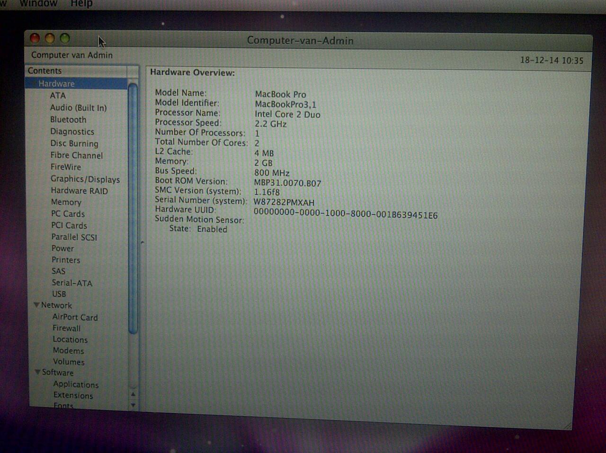Select PCI Cards
The width and height of the screenshot is (606, 453).
click(69, 226)
